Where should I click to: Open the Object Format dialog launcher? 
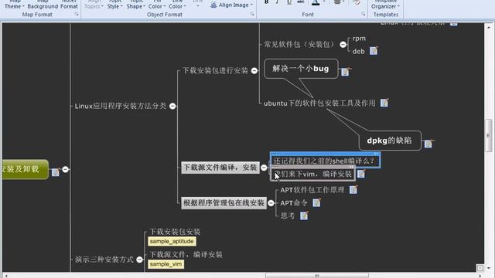(252, 14)
